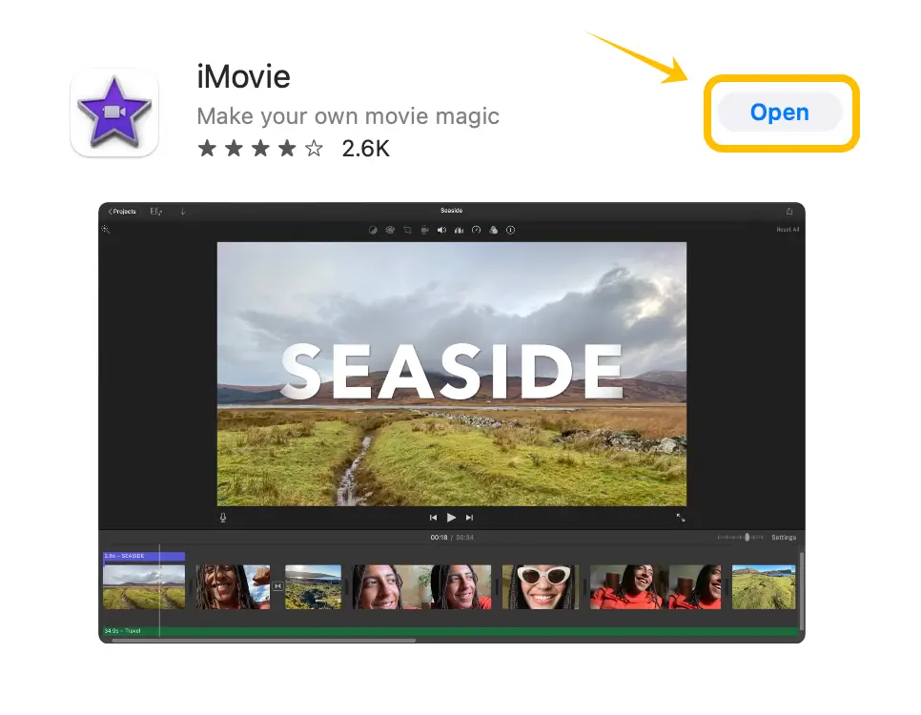Open Noise Reduction and Equalizer controls

tap(459, 230)
